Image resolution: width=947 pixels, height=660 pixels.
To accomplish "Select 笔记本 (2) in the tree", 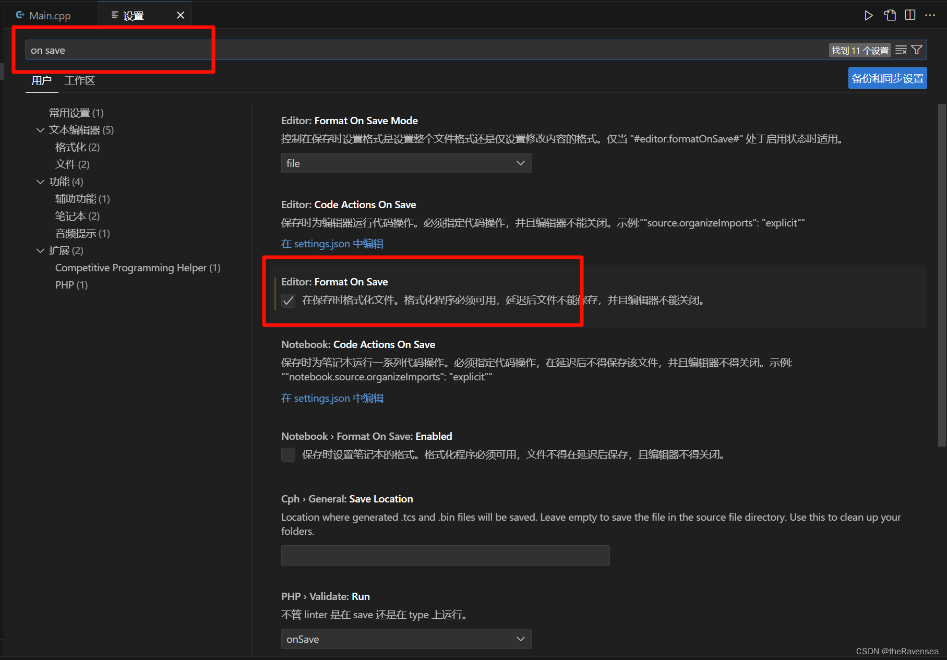I will (77, 216).
